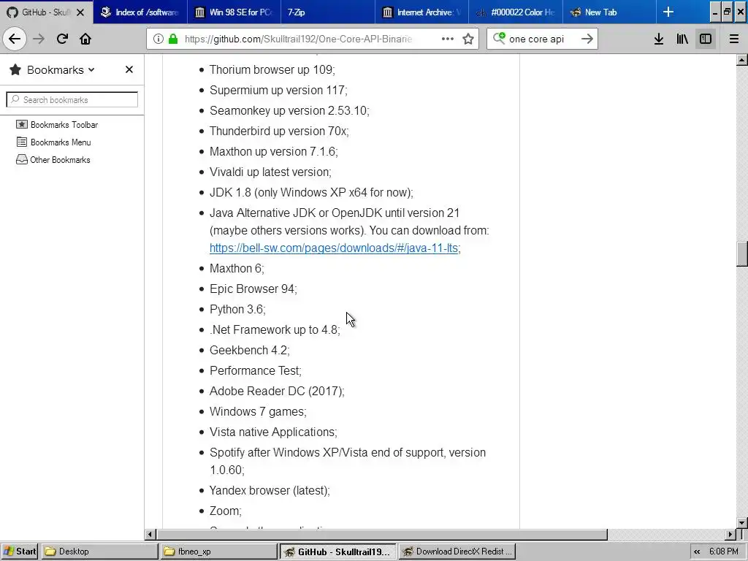Click the 'Python 3.6;' text
Screen dimensions: 748x561
237,310
